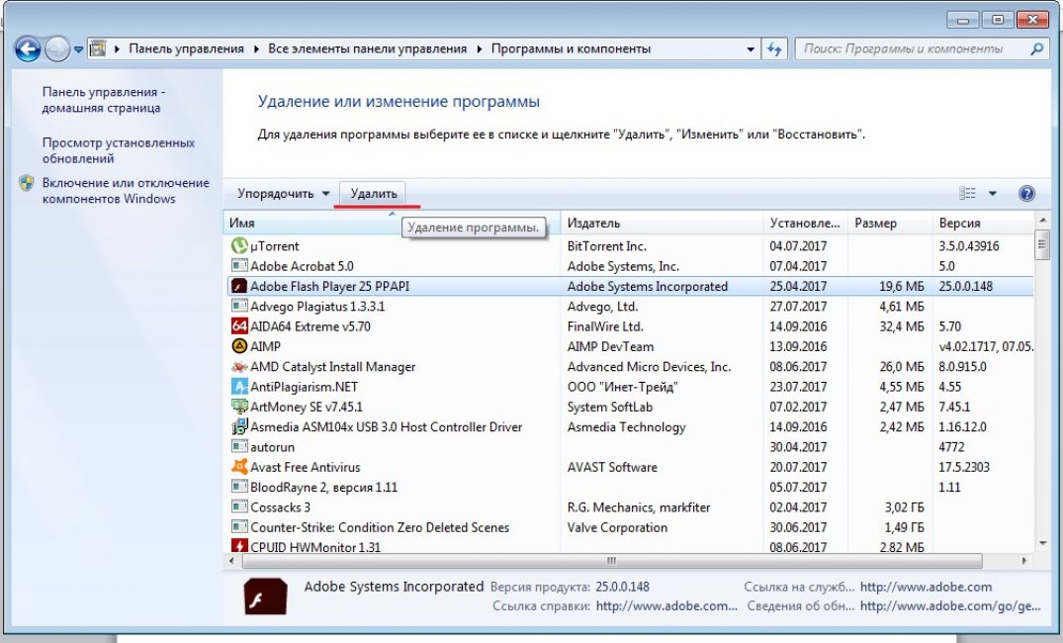Click the shield icon beside Windows components link

pyautogui.click(x=27, y=182)
